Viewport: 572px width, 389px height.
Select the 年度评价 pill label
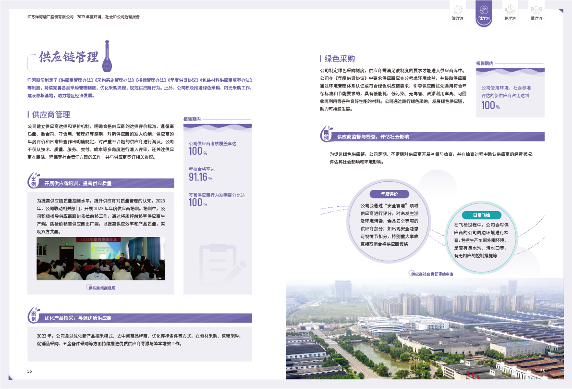pyautogui.click(x=389, y=194)
